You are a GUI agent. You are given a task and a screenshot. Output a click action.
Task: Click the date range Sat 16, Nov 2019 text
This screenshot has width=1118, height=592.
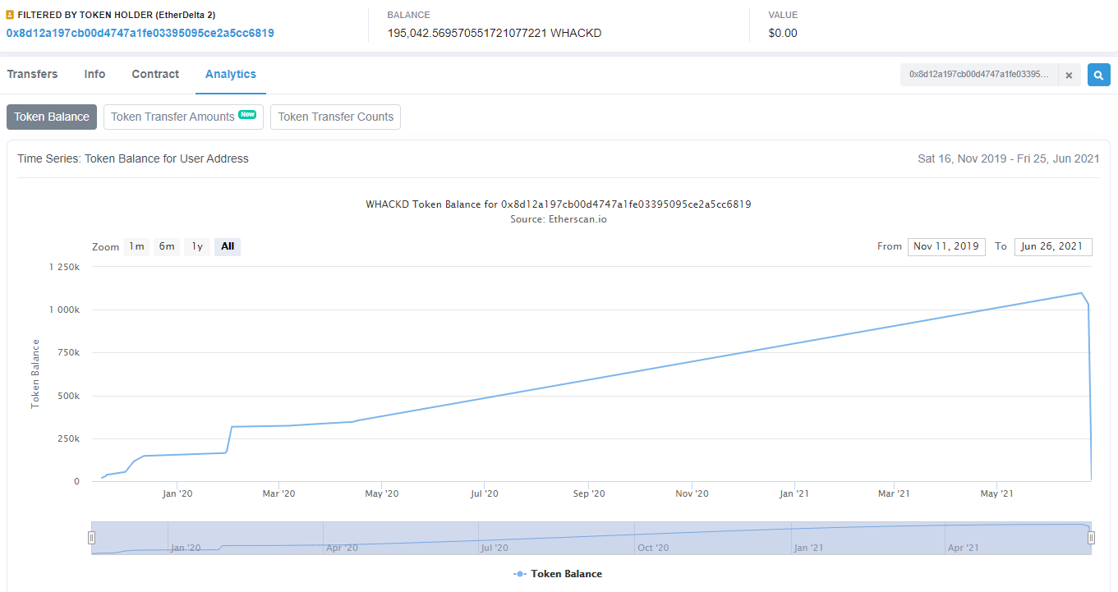pyautogui.click(x=1009, y=158)
